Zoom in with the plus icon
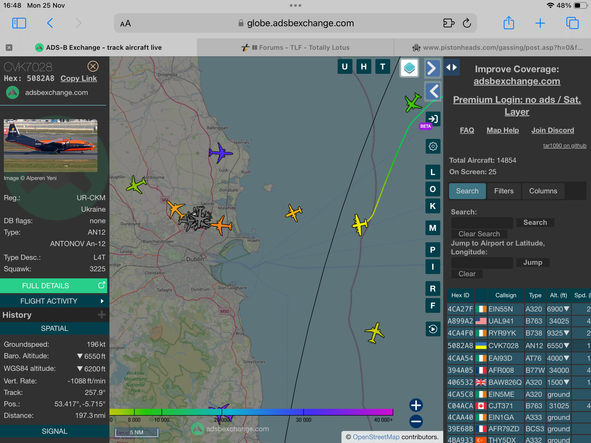This screenshot has width=591, height=443. pyautogui.click(x=416, y=405)
